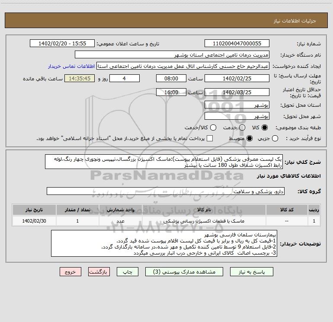Choose متوسط purchase process option

(x=250, y=138)
